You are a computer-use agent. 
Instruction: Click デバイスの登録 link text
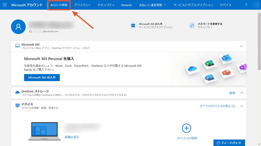(x=187, y=138)
